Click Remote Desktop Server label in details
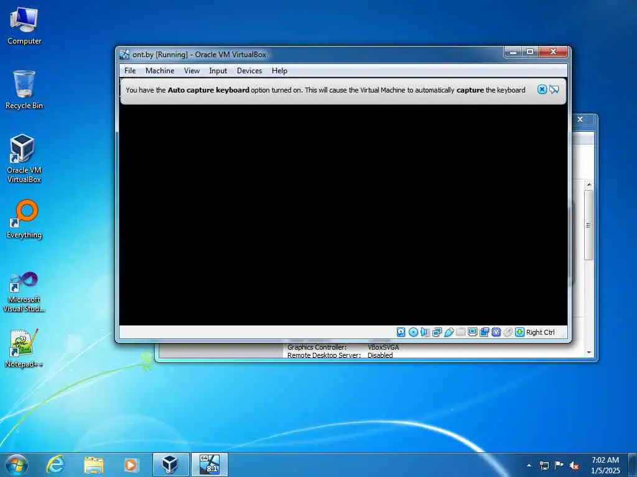 323,355
